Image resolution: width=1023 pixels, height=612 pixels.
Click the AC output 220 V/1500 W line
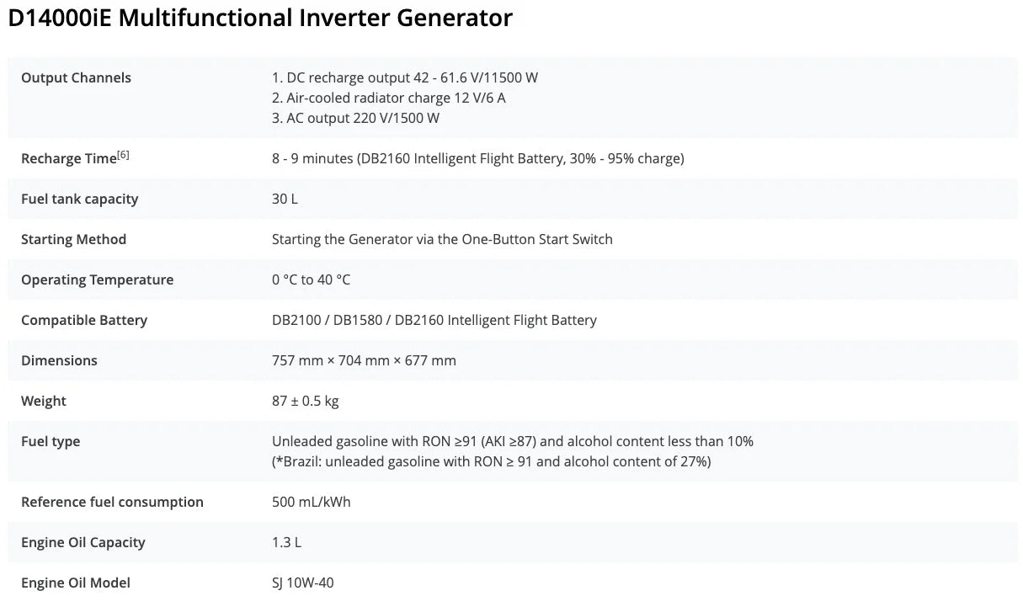pyautogui.click(x=355, y=118)
